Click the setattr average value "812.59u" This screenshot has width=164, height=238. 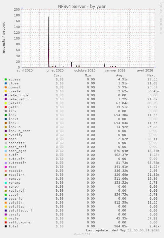pyautogui.click(x=121, y=203)
